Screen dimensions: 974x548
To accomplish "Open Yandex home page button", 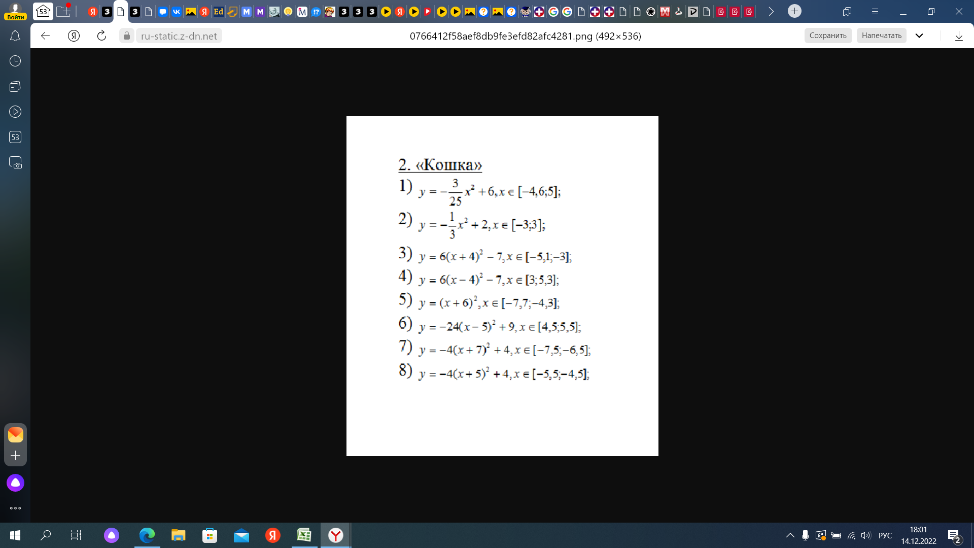I will pyautogui.click(x=74, y=36).
